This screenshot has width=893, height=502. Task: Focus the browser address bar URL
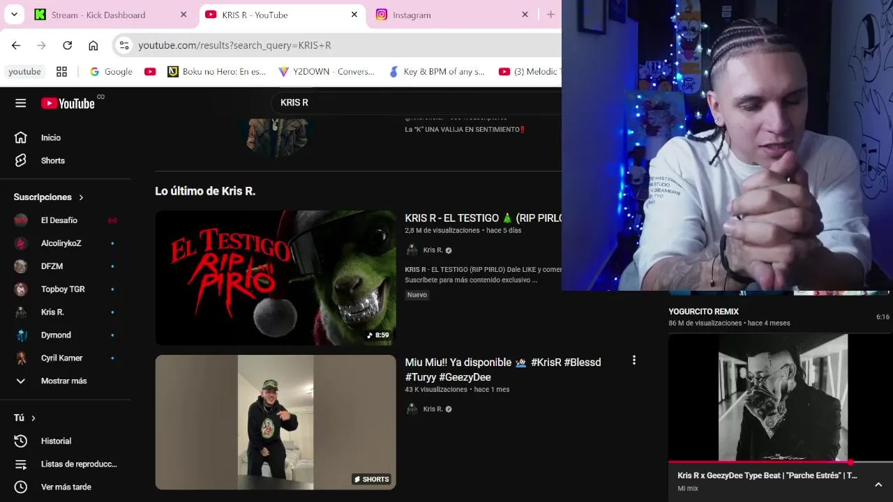pos(234,45)
